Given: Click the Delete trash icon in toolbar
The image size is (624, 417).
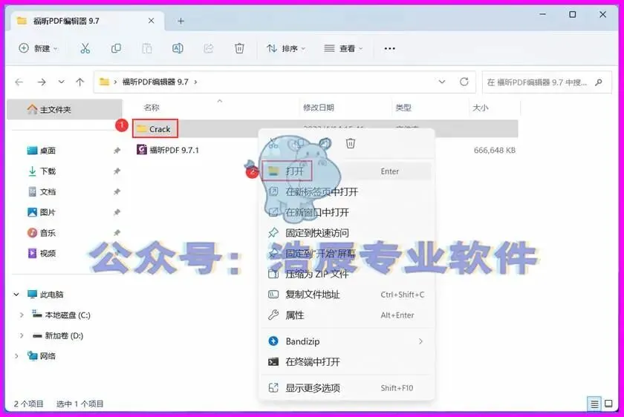Looking at the screenshot, I should [239, 48].
